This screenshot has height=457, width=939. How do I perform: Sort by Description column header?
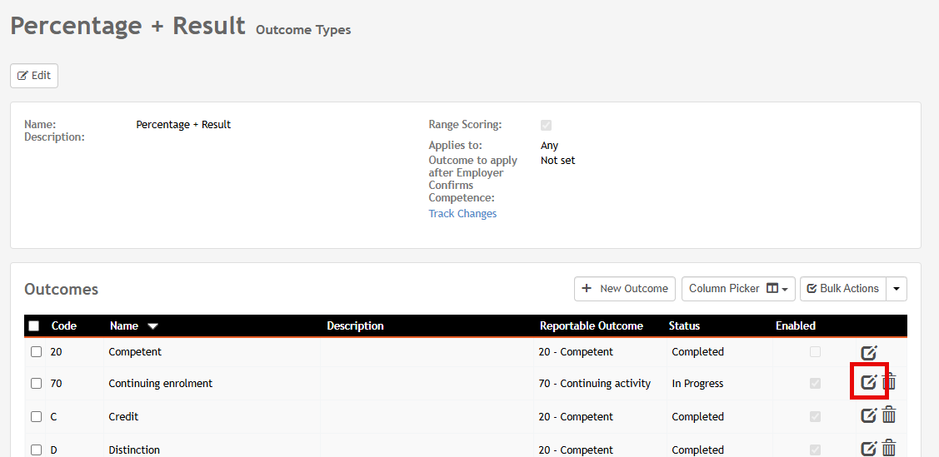pyautogui.click(x=355, y=326)
